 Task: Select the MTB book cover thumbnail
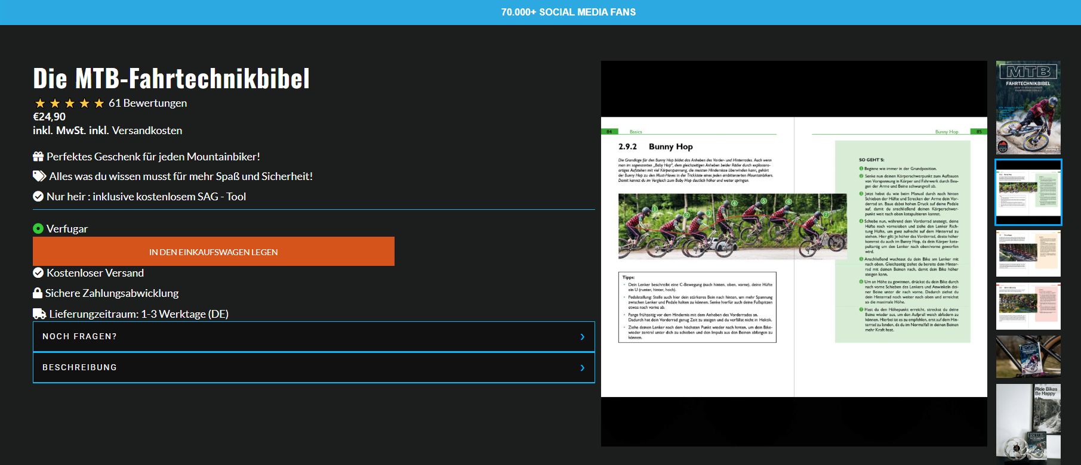(x=1028, y=108)
